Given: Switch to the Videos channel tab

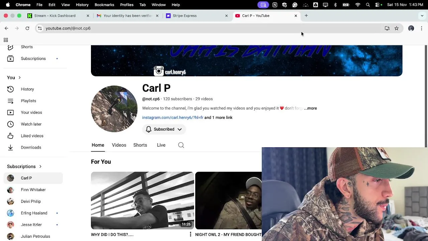Looking at the screenshot, I should 119,145.
